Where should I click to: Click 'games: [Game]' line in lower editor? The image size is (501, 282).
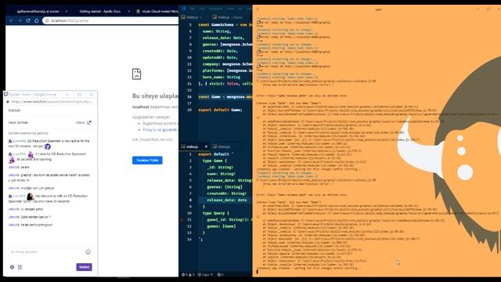click(x=222, y=226)
